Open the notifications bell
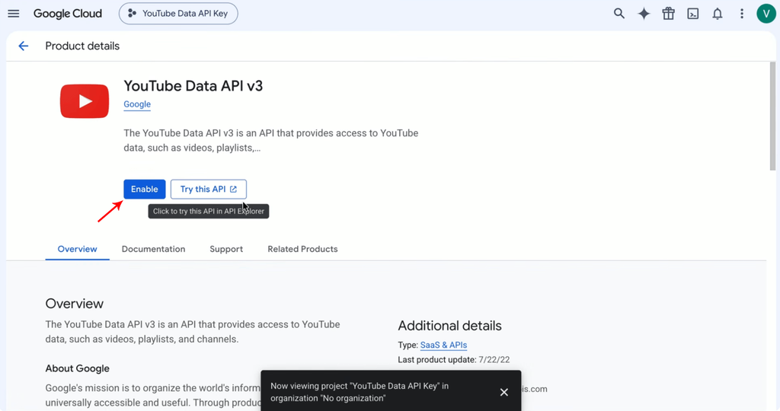 718,14
